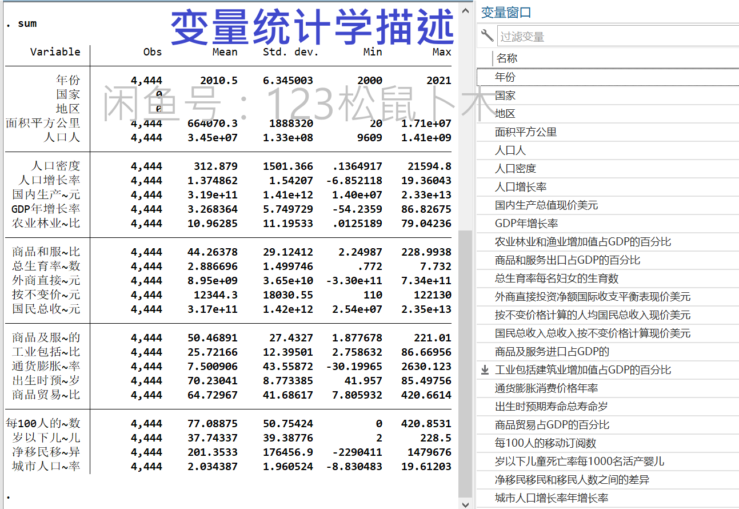
Task: Click the 按不变价~元 mean value 12344.3
Action: coord(216,295)
